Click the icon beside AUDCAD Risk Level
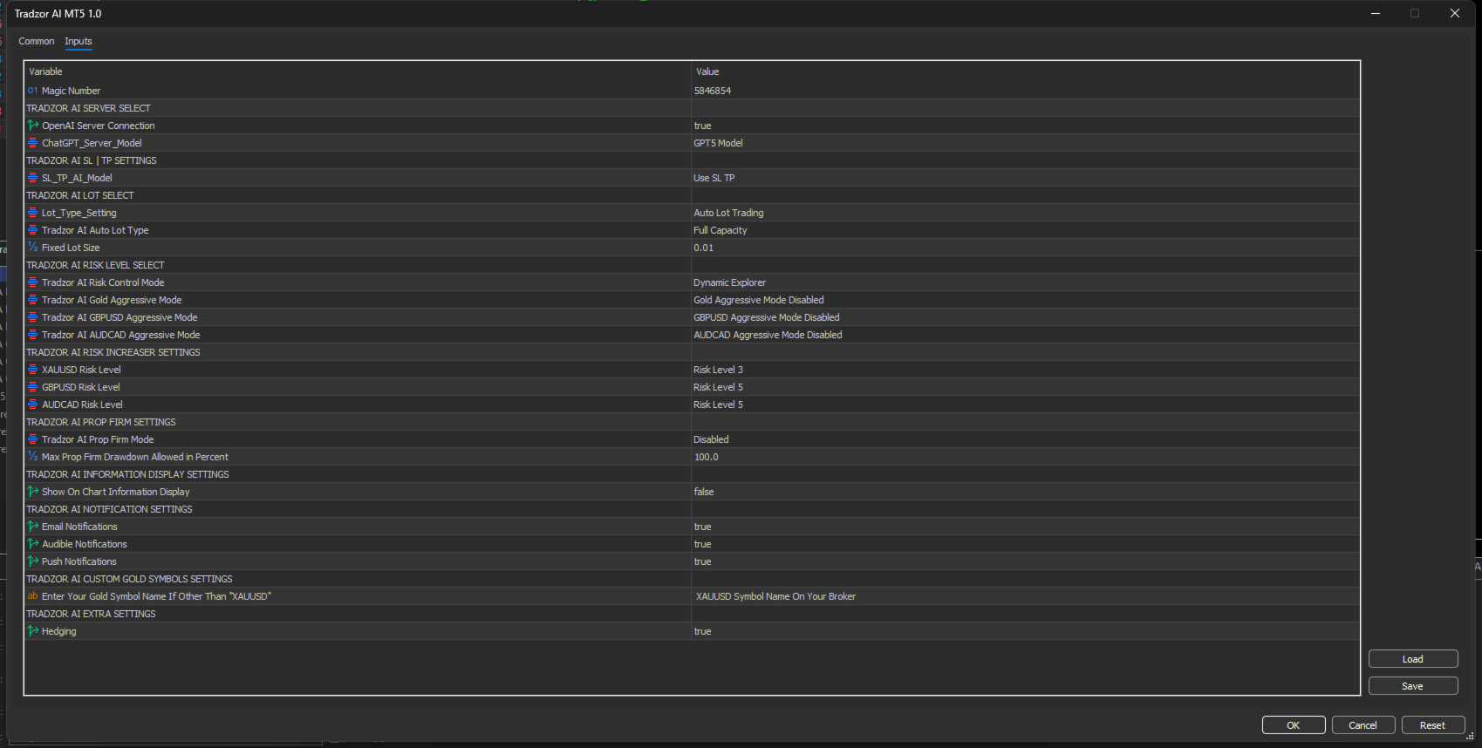 click(x=32, y=405)
